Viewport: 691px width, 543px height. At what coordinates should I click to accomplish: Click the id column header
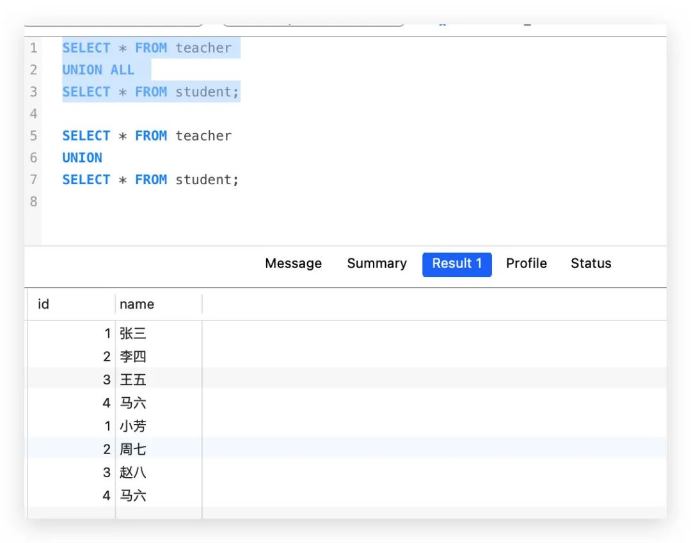point(44,304)
